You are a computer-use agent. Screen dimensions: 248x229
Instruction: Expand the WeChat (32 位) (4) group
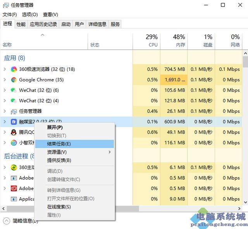pyautogui.click(x=5, y=101)
